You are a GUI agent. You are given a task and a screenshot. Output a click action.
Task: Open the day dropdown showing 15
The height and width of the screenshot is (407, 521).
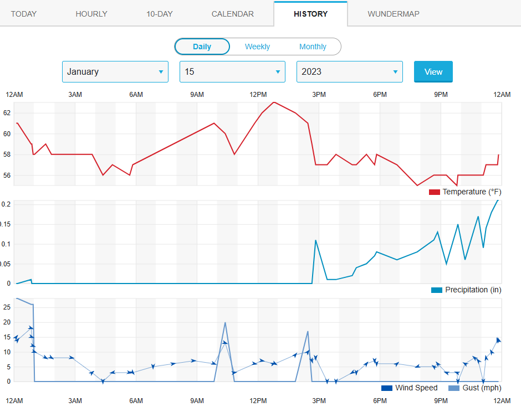(x=232, y=72)
